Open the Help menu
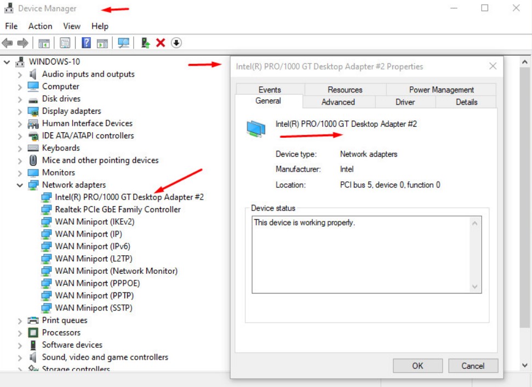Viewport: 532px width, 387px height. pos(100,26)
